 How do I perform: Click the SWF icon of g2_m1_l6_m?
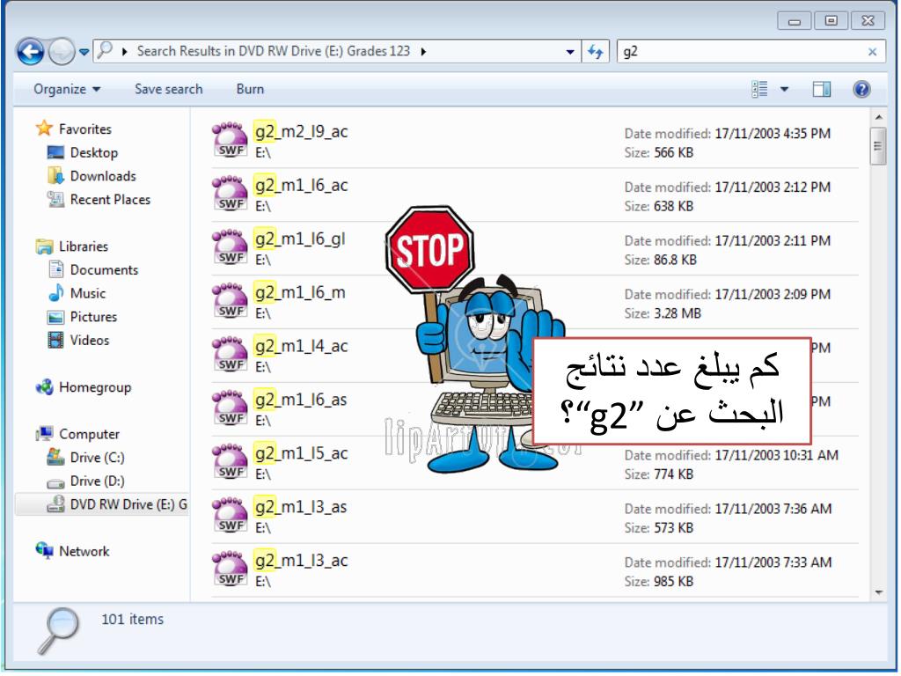[230, 301]
